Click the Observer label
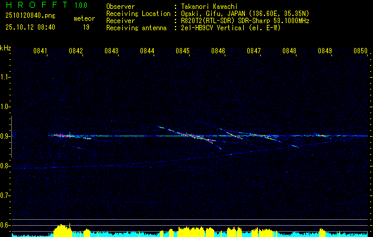This screenshot has height=237, width=373. [120, 7]
